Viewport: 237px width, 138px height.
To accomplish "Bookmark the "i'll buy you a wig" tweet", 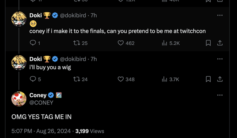I will click(208, 79).
